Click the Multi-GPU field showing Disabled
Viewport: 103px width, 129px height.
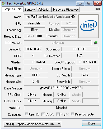62,108
